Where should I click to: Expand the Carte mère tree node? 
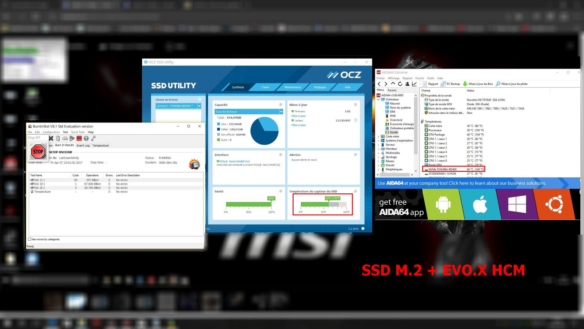point(378,136)
